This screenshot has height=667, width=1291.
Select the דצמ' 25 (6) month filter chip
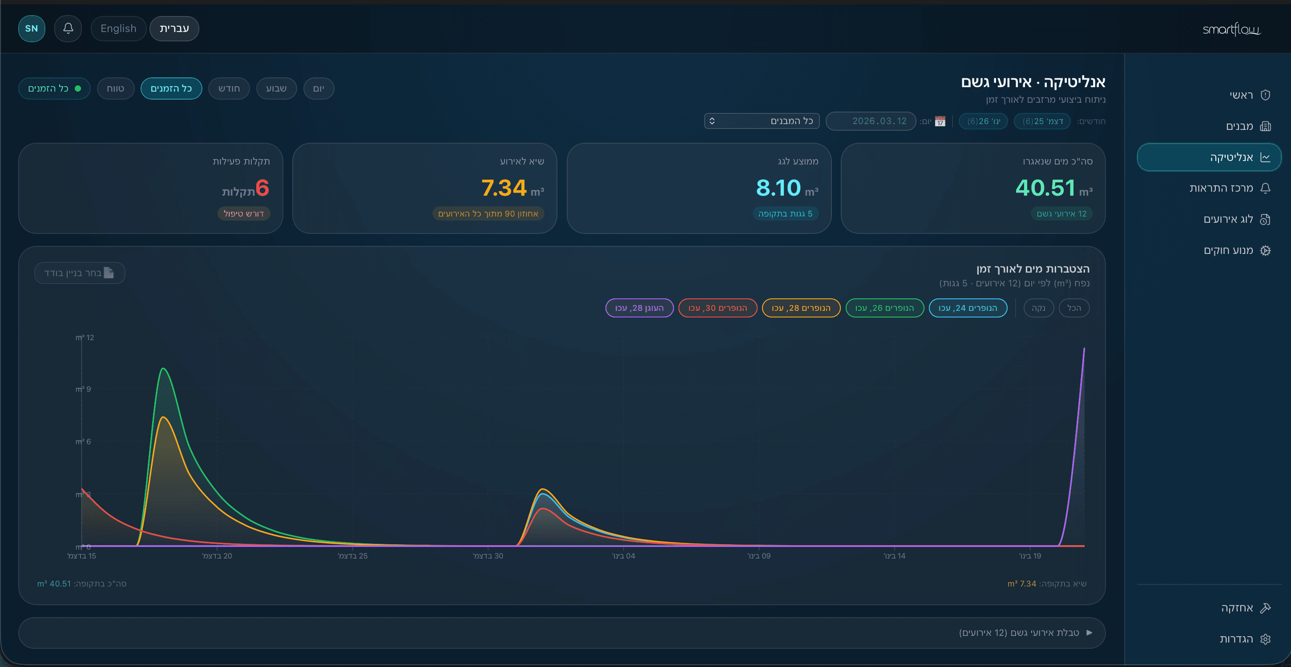(x=1042, y=121)
